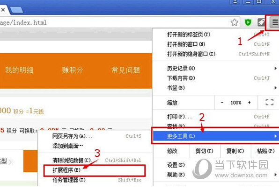This screenshot has height=189, width=279.
Task: Click 粘贴(P) in the edit row
Action: click(265, 151)
